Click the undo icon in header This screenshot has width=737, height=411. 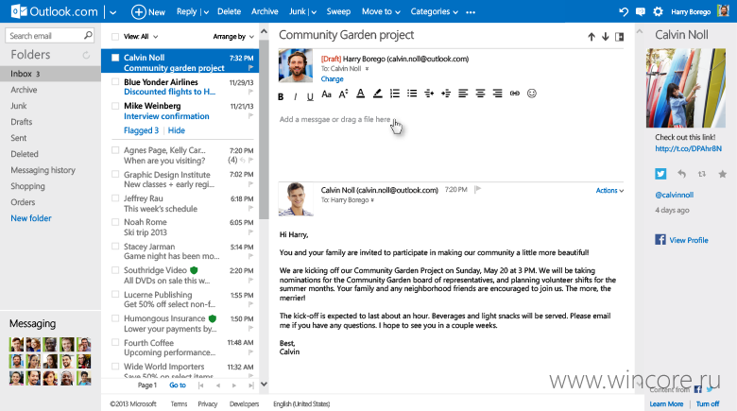point(624,11)
